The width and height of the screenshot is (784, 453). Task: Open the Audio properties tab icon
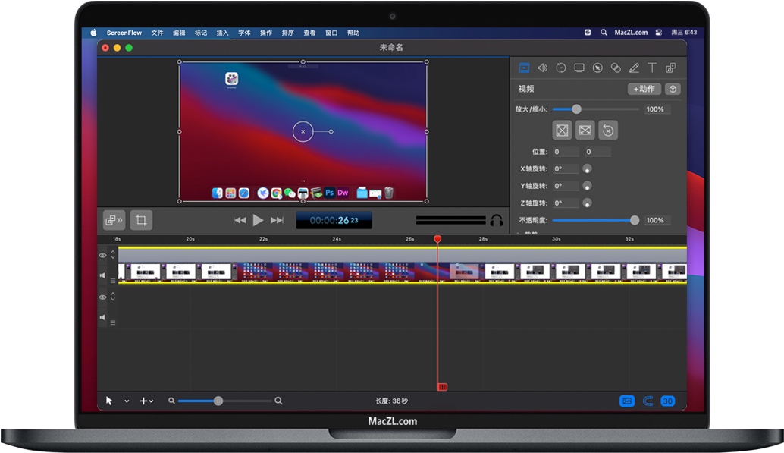(x=542, y=68)
